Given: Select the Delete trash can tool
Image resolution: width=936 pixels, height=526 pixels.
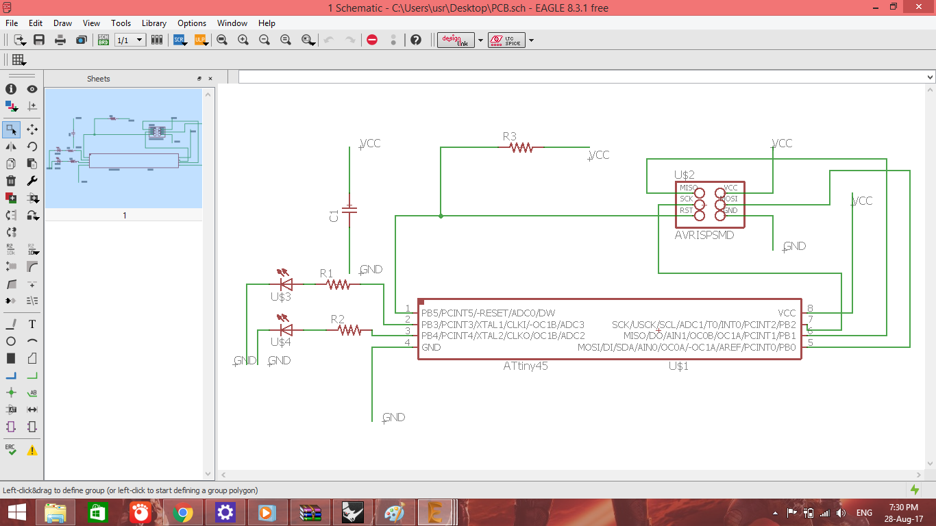Looking at the screenshot, I should [11, 181].
